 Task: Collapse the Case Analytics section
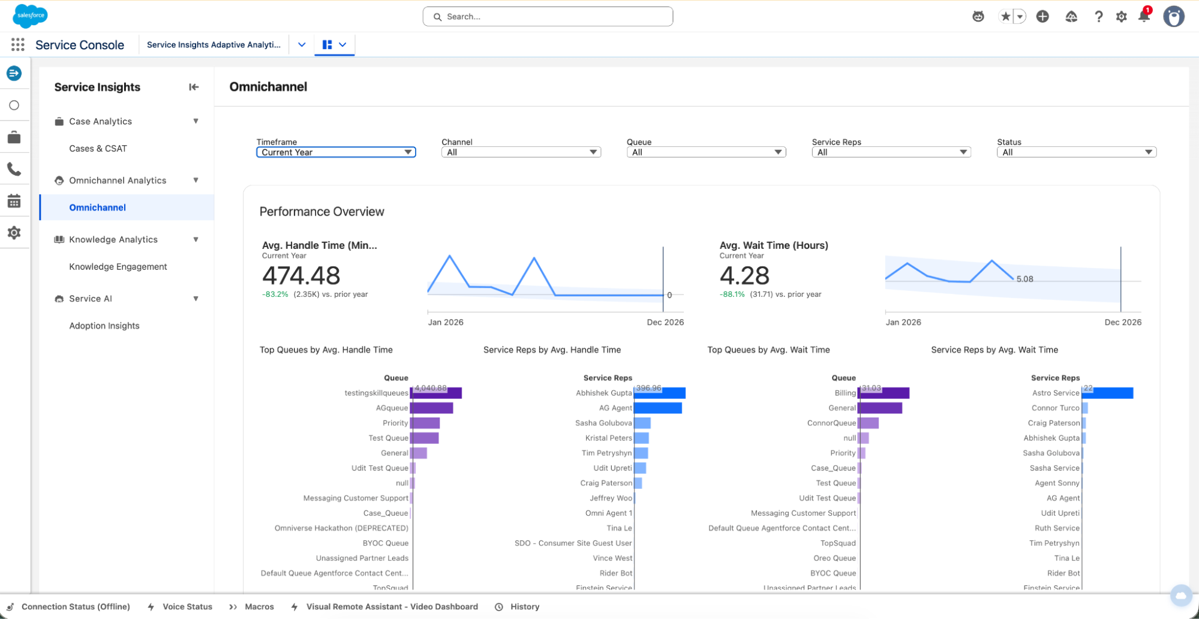point(196,121)
